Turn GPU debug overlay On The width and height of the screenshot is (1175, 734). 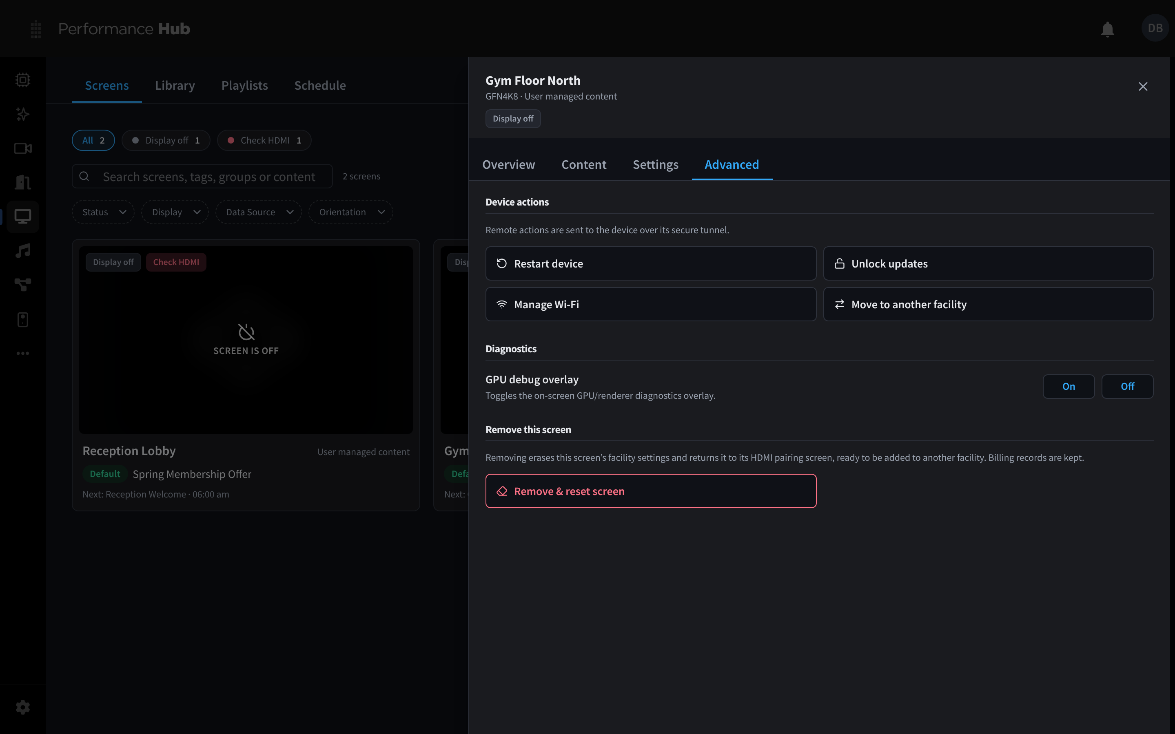coord(1068,387)
